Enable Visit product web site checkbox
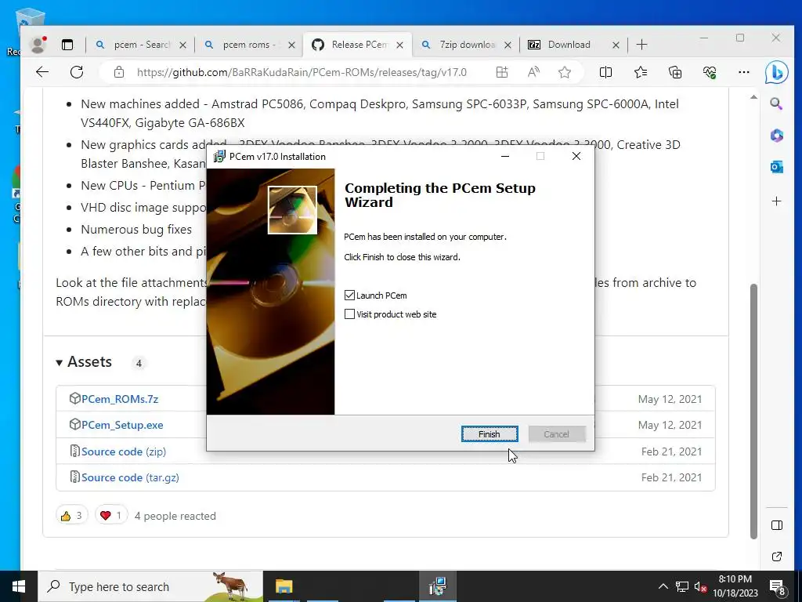 tap(349, 314)
